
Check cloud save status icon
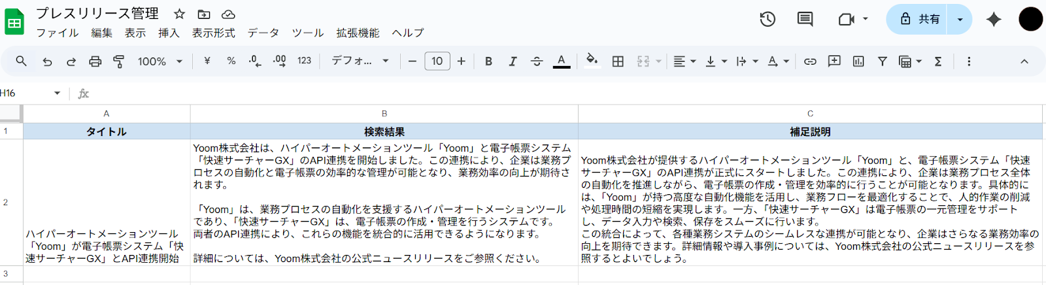click(228, 14)
